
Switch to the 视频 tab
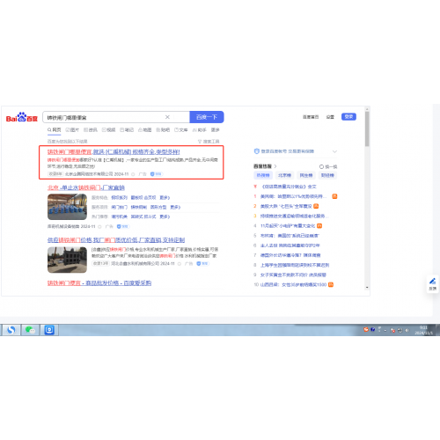click(108, 129)
